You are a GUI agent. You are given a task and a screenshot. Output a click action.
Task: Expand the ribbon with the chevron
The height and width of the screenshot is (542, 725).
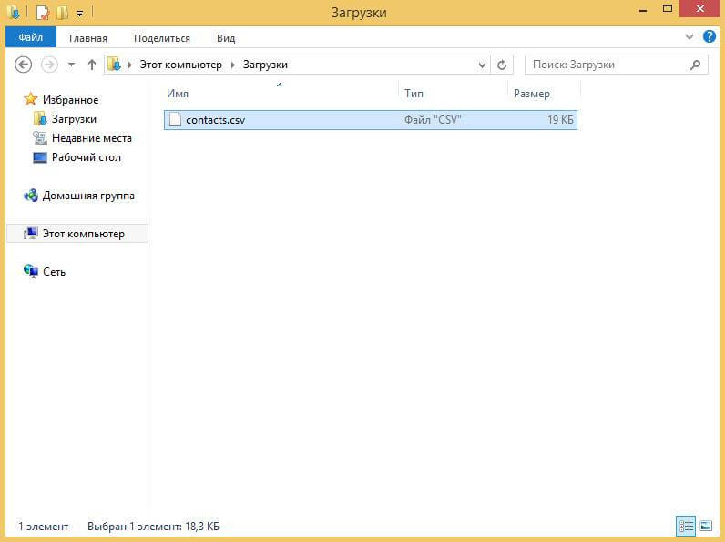click(689, 37)
